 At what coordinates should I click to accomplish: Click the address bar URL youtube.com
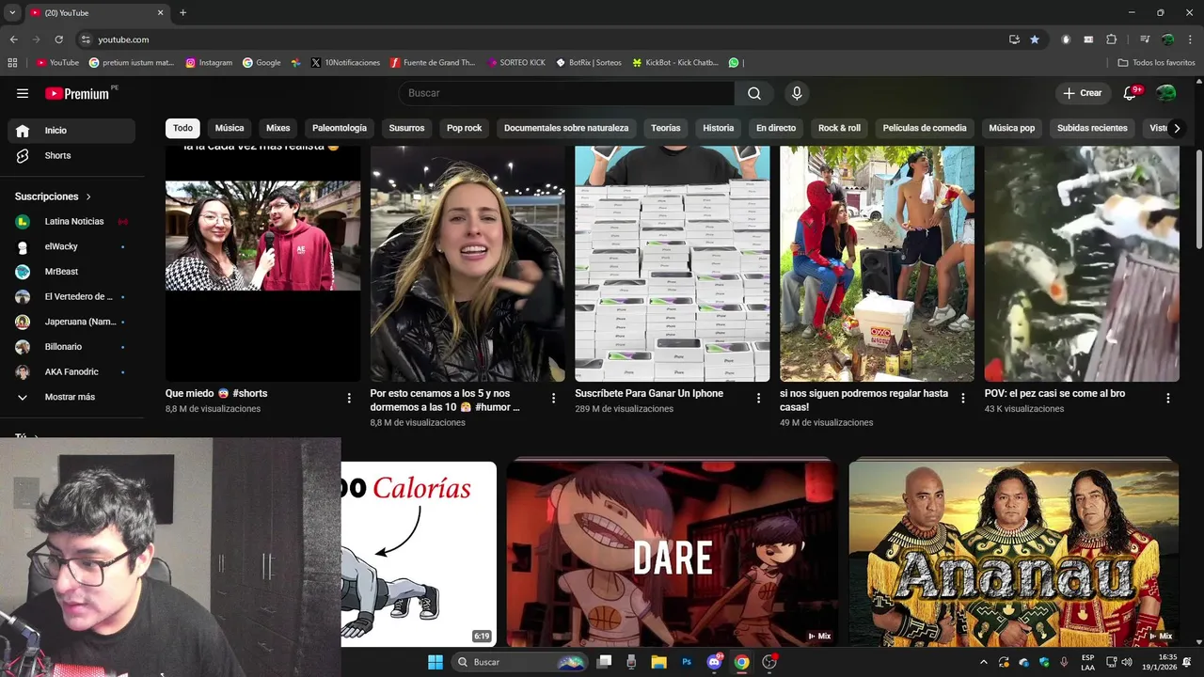click(x=123, y=39)
